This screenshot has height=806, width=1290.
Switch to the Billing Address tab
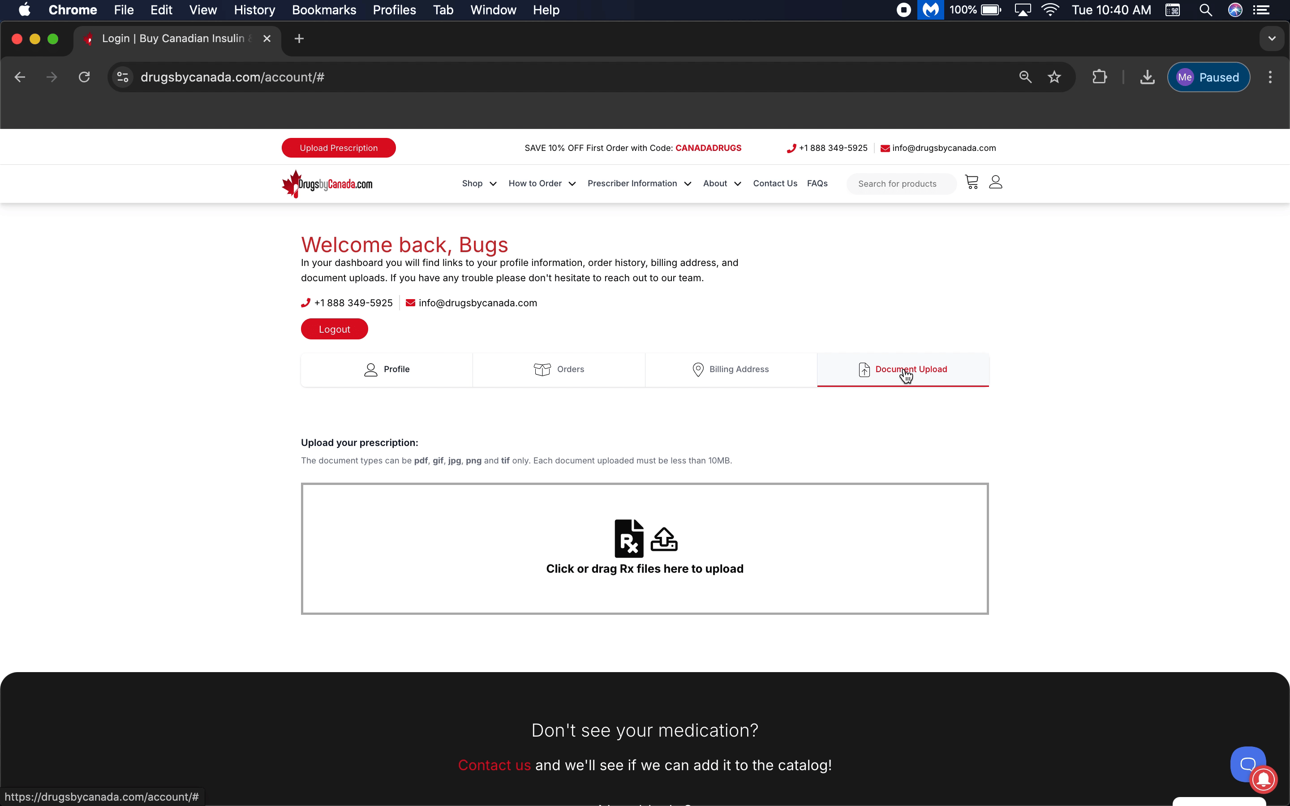click(730, 369)
